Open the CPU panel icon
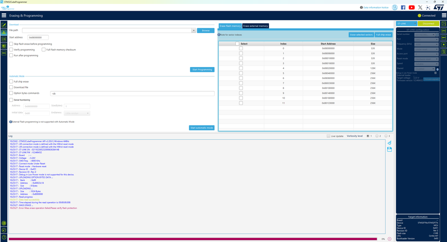The image size is (447, 242). point(444,31)
